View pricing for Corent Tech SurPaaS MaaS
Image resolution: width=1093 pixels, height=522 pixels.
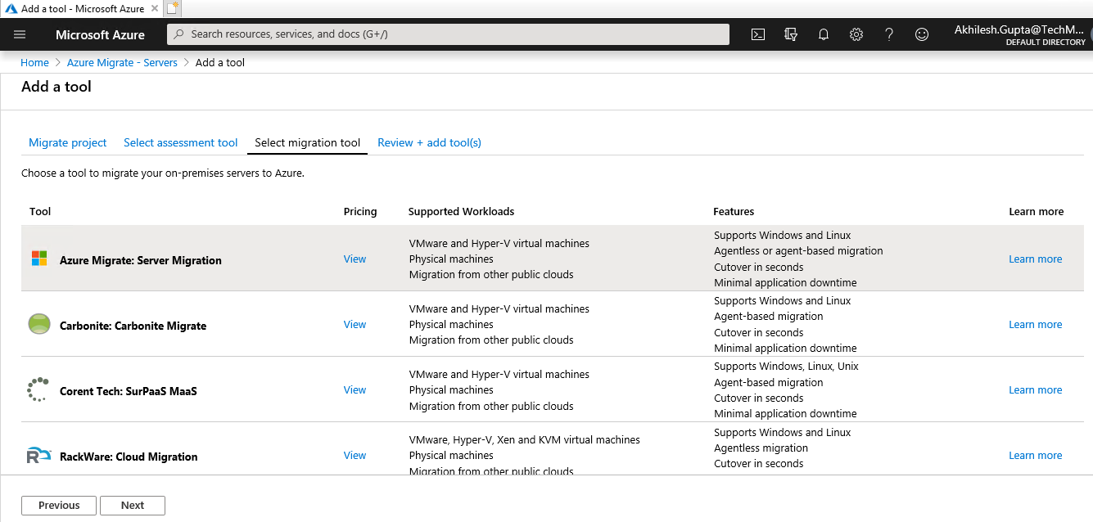[355, 389]
